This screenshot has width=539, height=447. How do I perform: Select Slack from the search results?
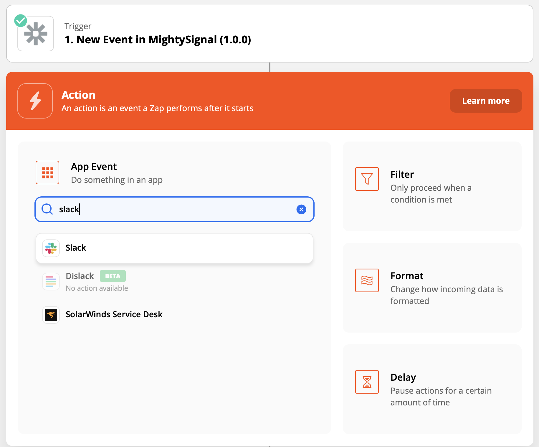[174, 248]
